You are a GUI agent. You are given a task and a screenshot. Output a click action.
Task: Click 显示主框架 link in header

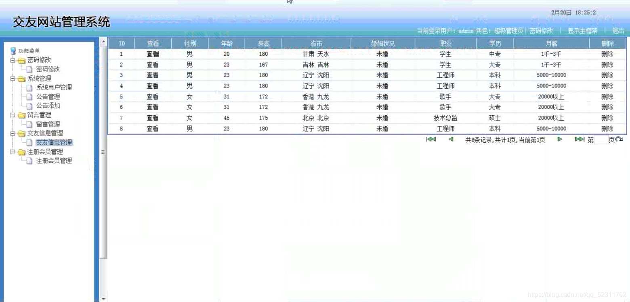[x=583, y=31]
